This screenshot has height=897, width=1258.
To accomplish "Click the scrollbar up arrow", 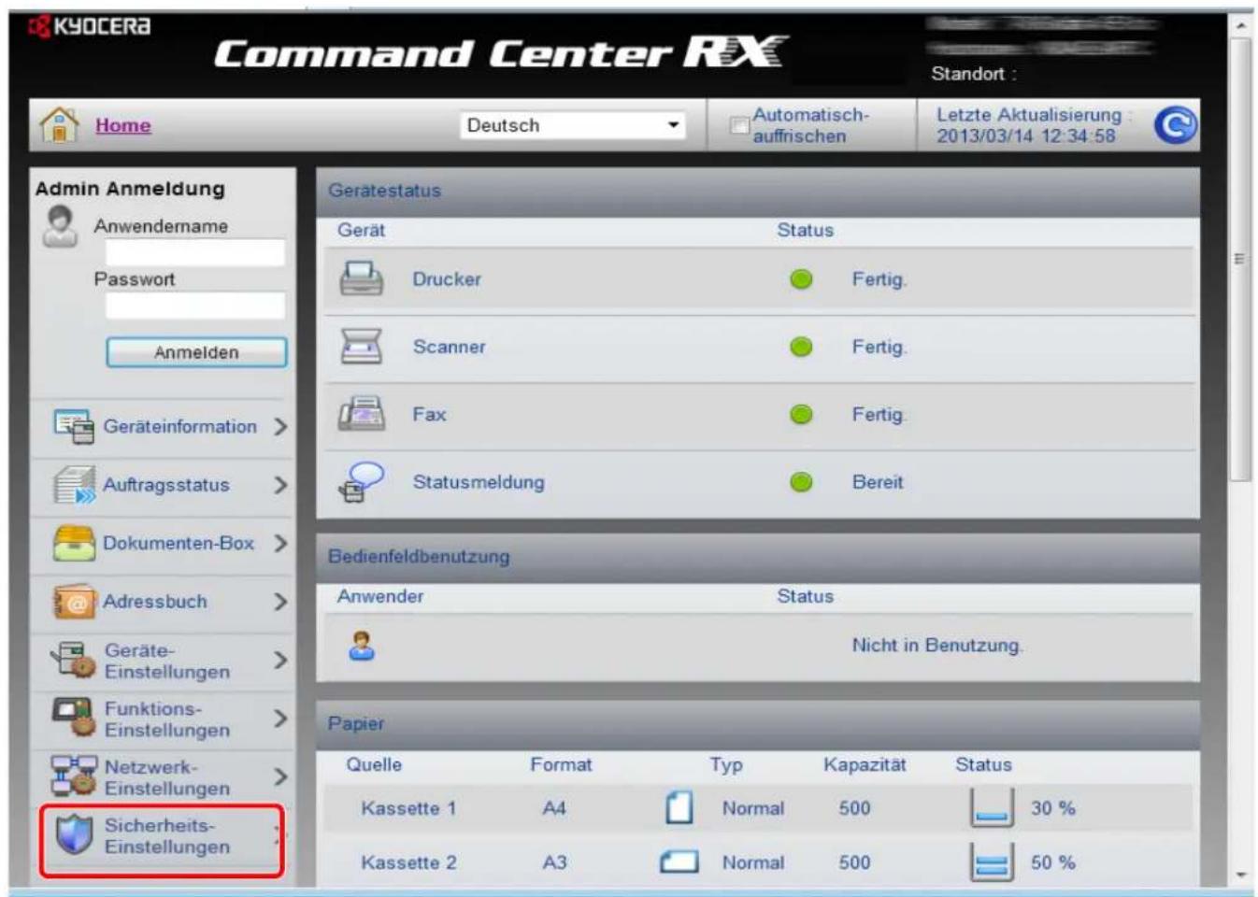I will click(x=1240, y=25).
